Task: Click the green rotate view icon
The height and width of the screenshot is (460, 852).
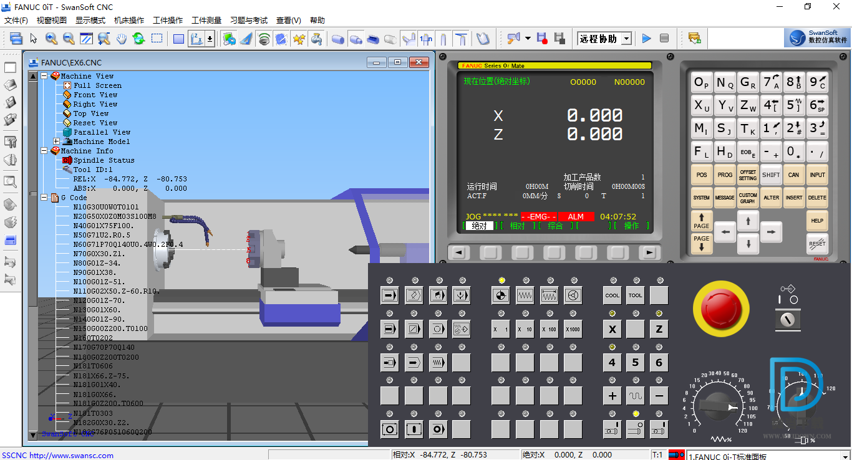Action: point(138,39)
